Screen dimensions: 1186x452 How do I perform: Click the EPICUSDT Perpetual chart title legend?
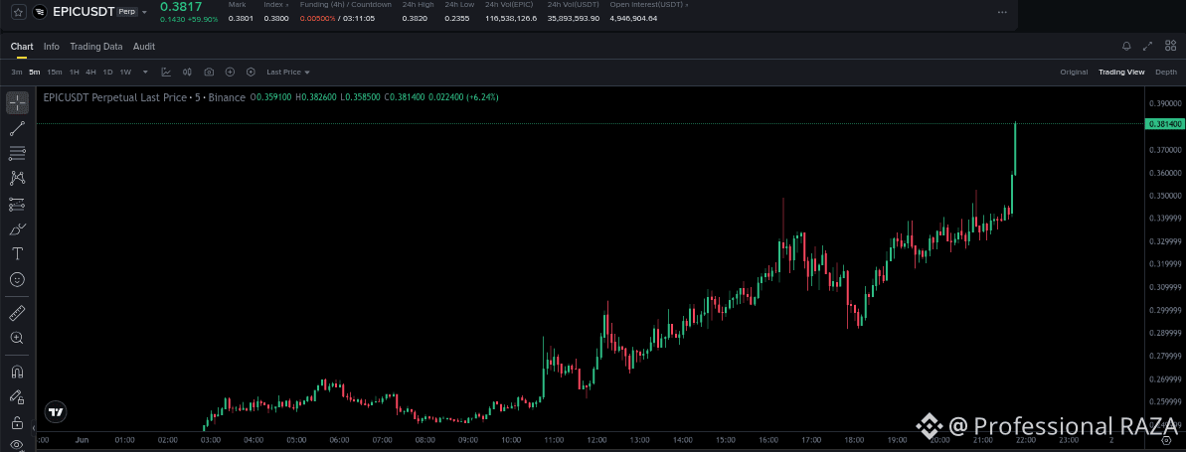click(144, 97)
